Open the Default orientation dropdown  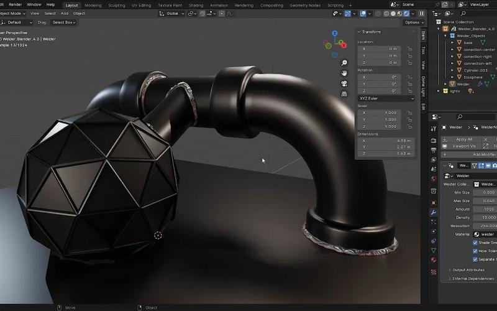click(x=17, y=22)
